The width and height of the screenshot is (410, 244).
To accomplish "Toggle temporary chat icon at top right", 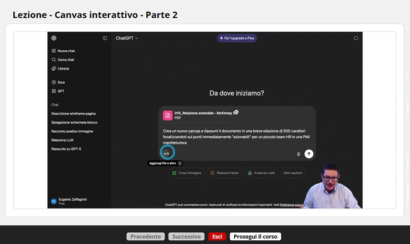I will [x=356, y=38].
